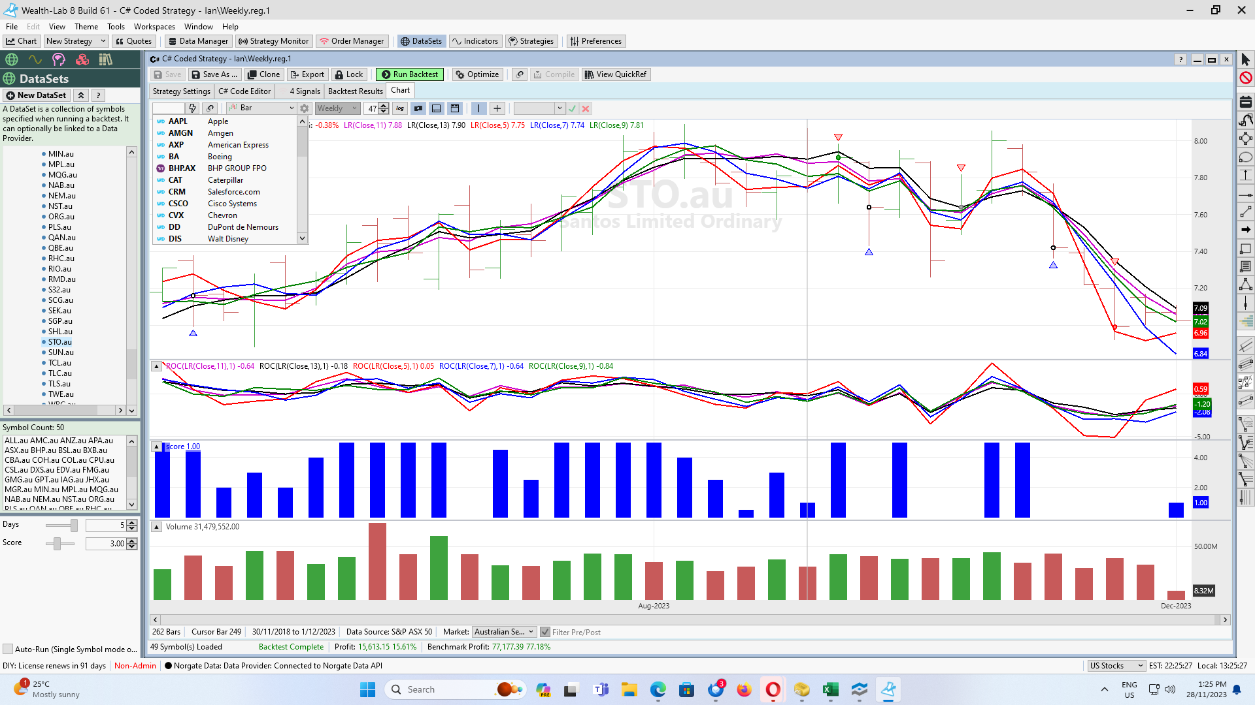Adjust the Days slider
The height and width of the screenshot is (705, 1255).
click(74, 525)
